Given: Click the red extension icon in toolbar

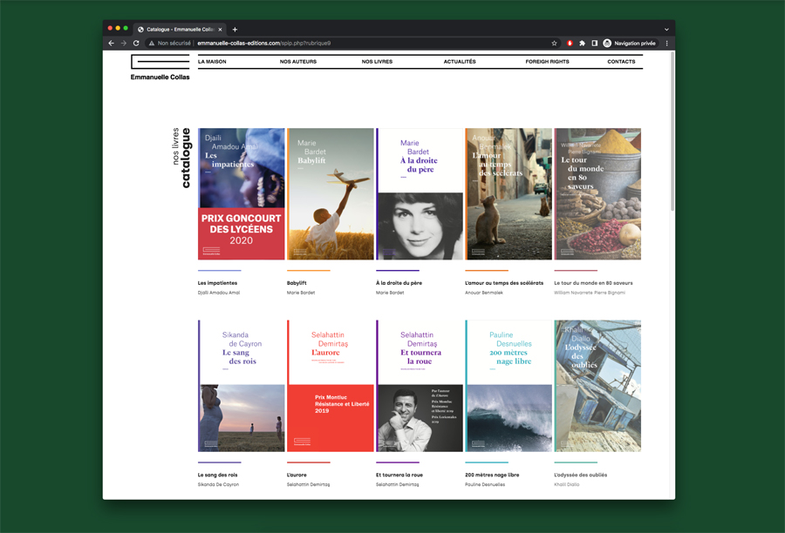Looking at the screenshot, I should [x=570, y=43].
